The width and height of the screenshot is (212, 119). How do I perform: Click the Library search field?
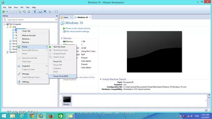30,20
